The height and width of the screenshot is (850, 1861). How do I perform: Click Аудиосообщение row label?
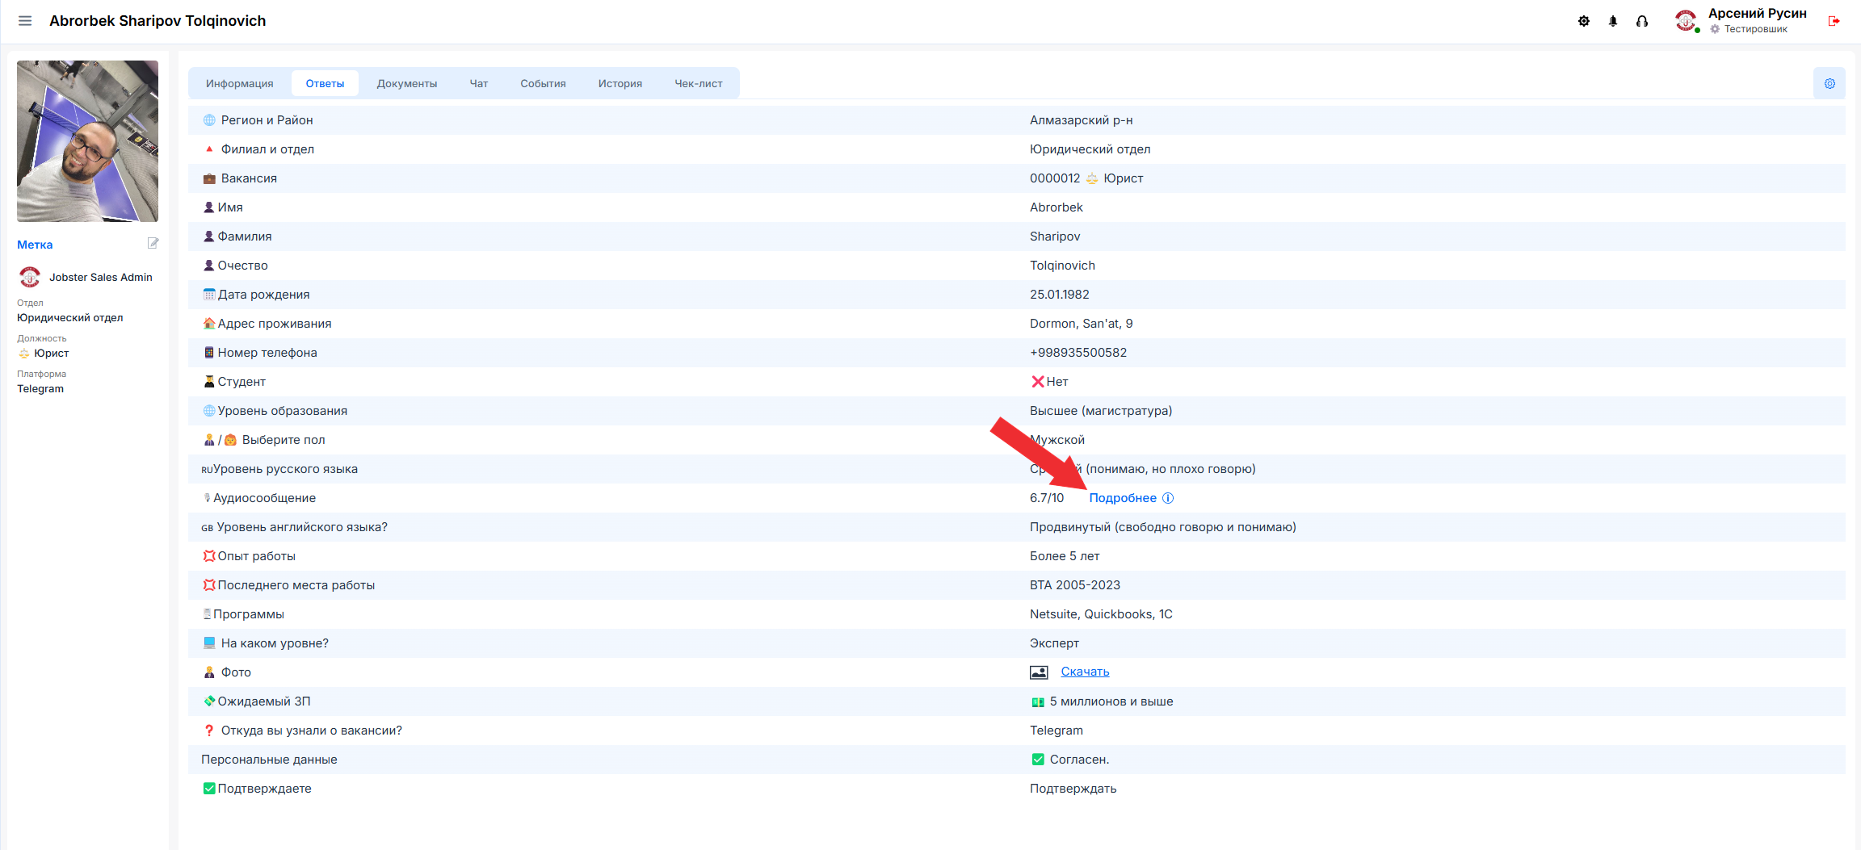coord(264,498)
